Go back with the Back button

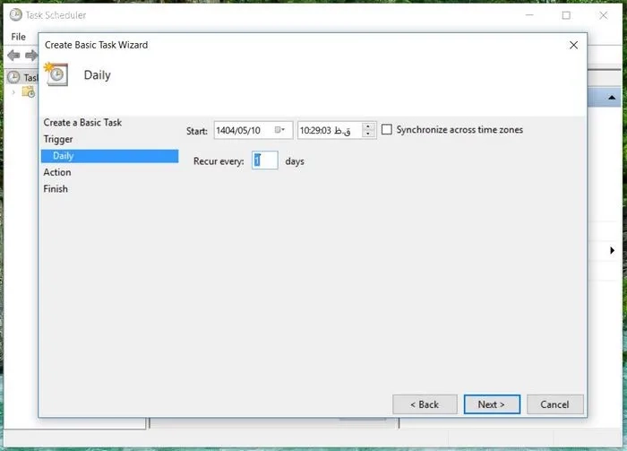click(424, 404)
